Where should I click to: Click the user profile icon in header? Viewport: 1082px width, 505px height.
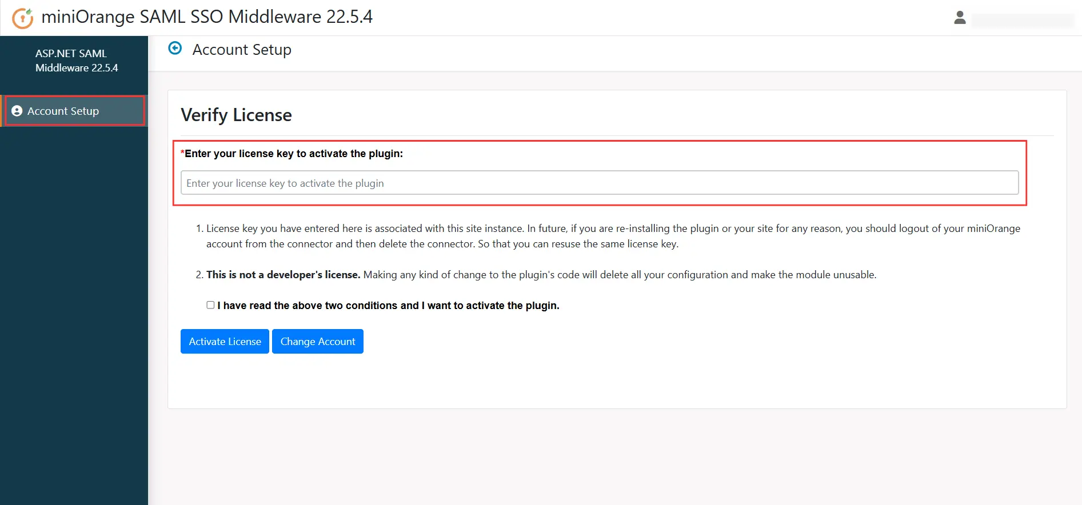pos(960,18)
